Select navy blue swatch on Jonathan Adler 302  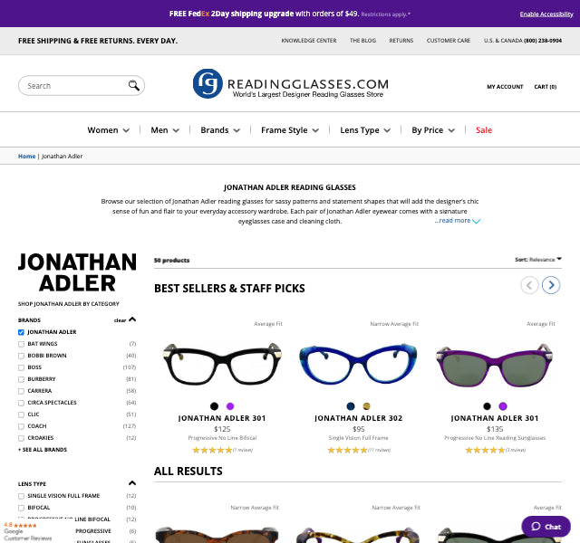[351, 406]
